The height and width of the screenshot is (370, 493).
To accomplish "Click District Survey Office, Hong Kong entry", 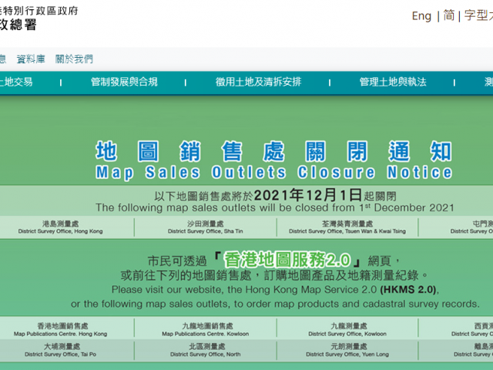I will click(x=60, y=227).
